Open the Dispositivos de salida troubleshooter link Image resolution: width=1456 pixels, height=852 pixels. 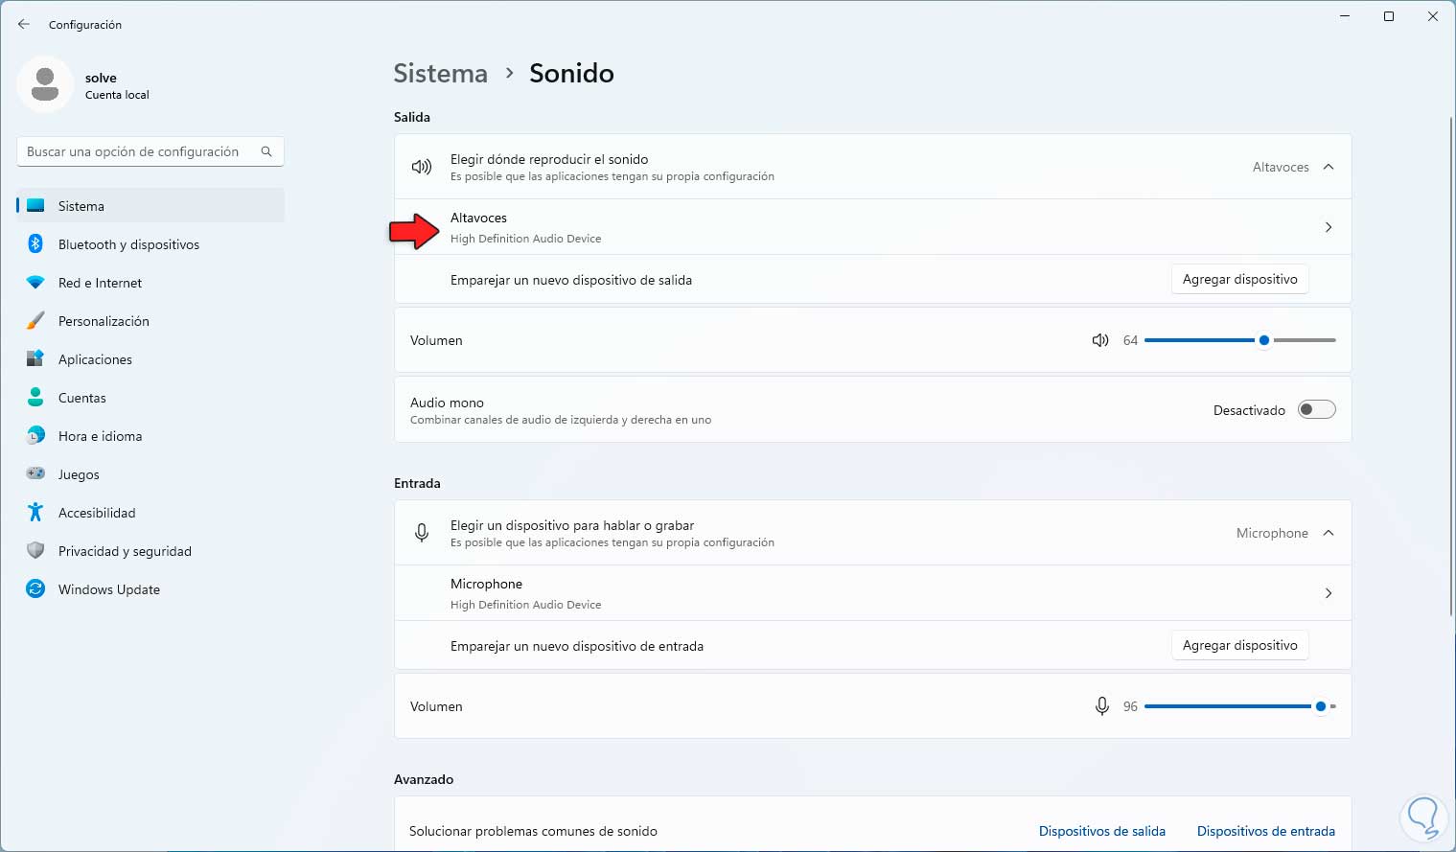(x=1101, y=831)
